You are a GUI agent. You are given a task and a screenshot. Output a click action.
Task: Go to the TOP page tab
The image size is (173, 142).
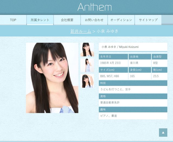(x=13, y=20)
